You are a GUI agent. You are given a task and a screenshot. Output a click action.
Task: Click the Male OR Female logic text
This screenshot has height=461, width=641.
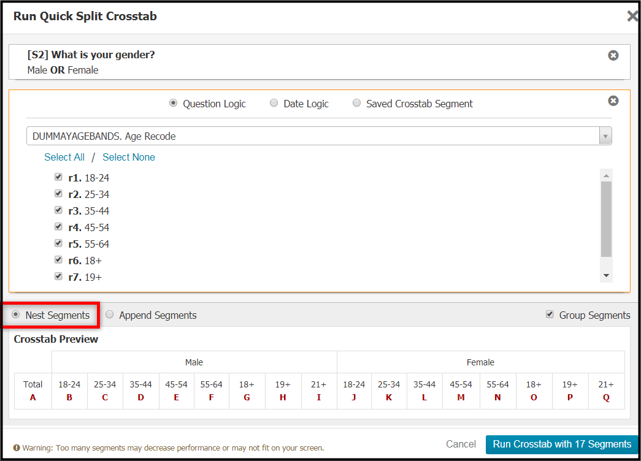(63, 70)
